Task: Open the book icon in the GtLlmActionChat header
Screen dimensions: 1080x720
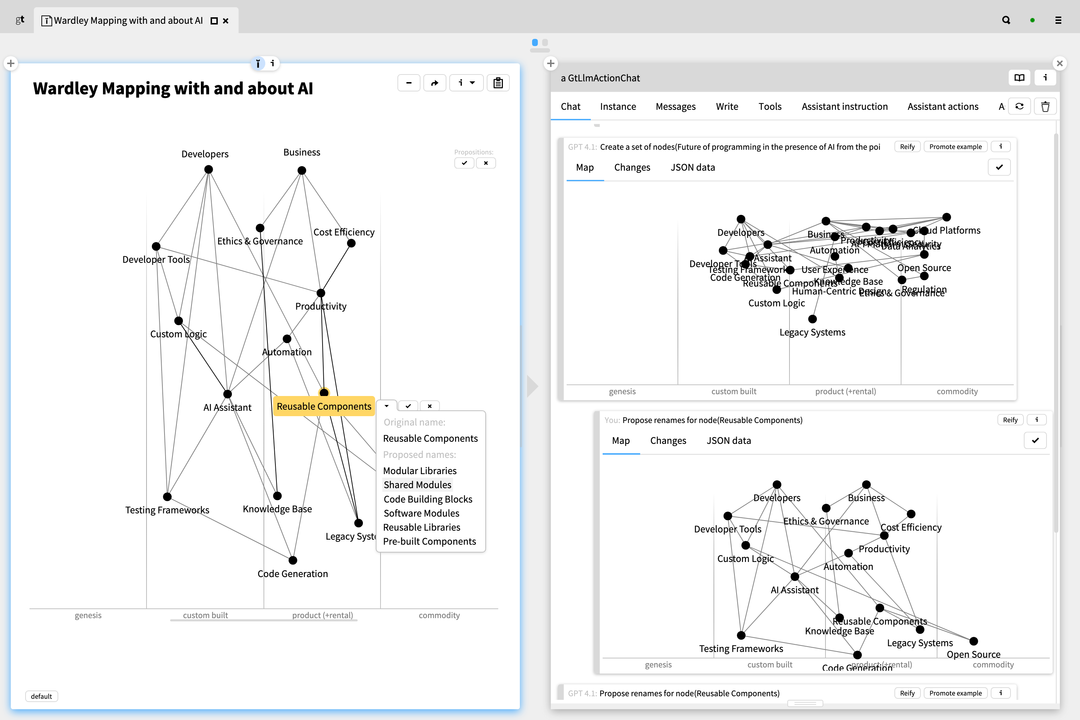Action: 1019,78
